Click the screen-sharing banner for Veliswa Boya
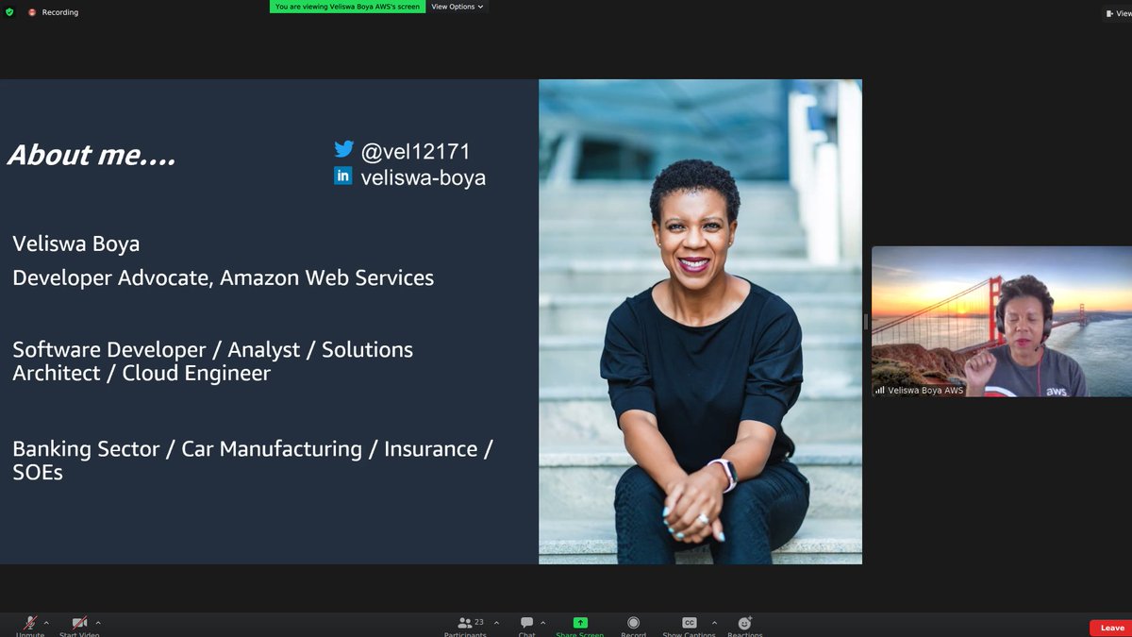This screenshot has height=637, width=1132. pos(347,7)
